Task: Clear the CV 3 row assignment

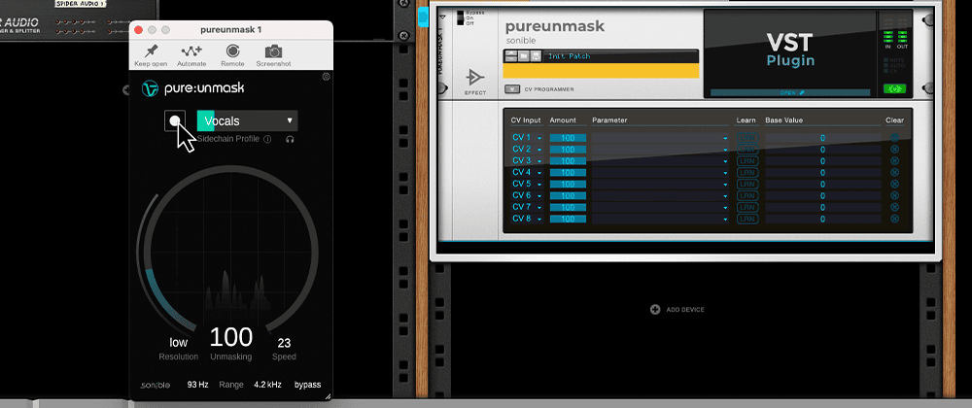Action: [894, 161]
